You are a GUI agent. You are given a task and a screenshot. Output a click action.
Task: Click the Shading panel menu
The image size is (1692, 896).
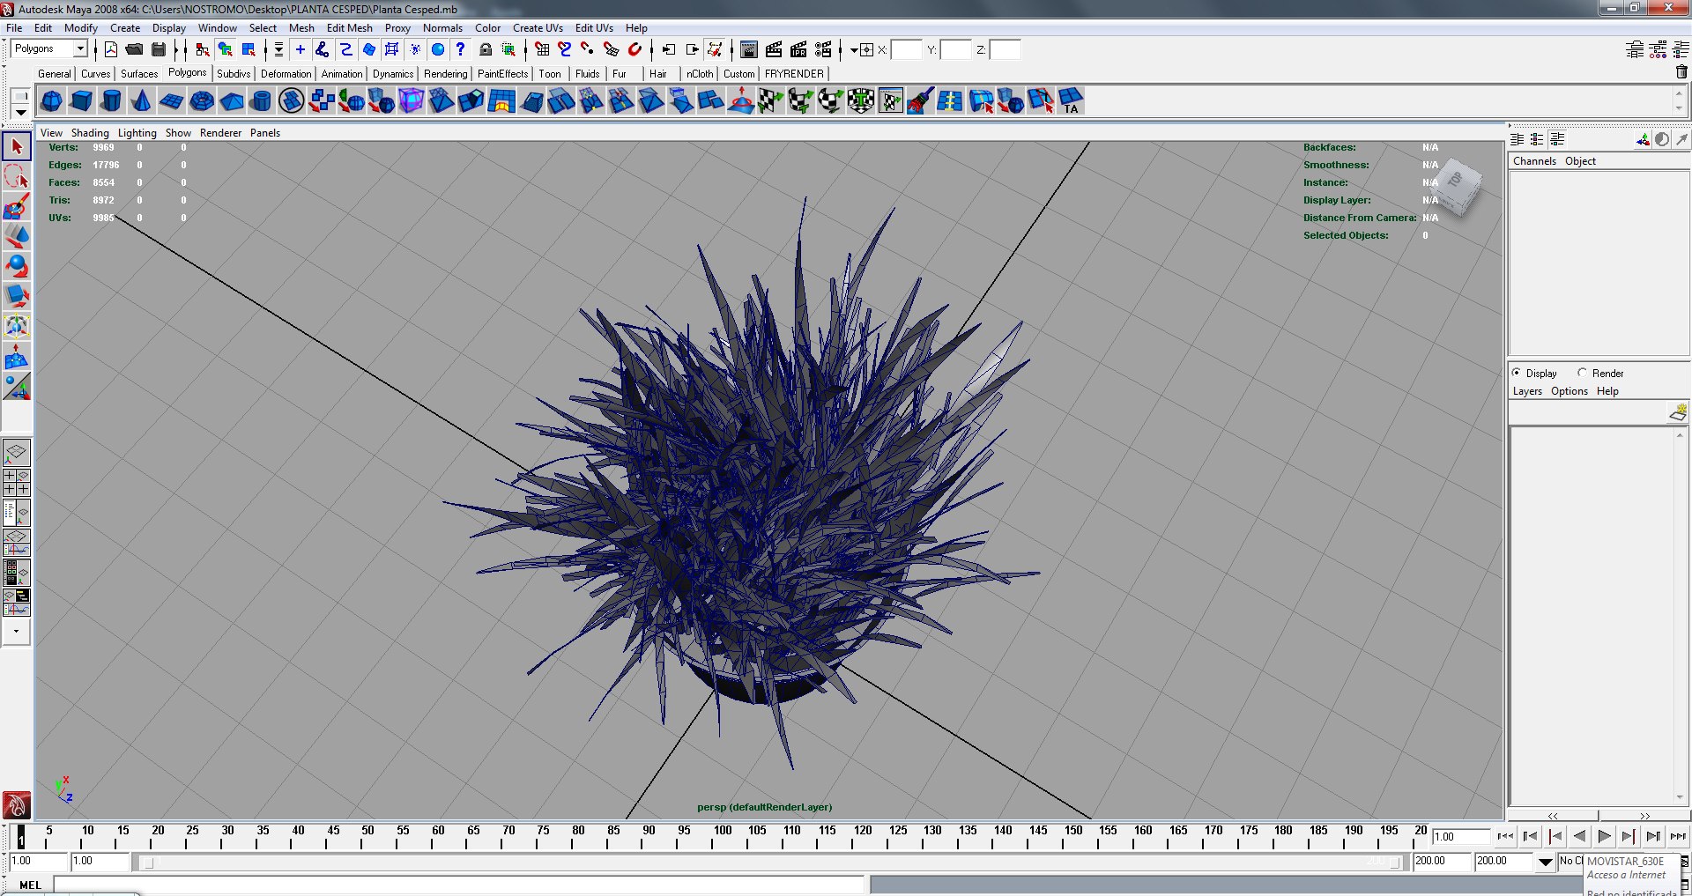[90, 133]
